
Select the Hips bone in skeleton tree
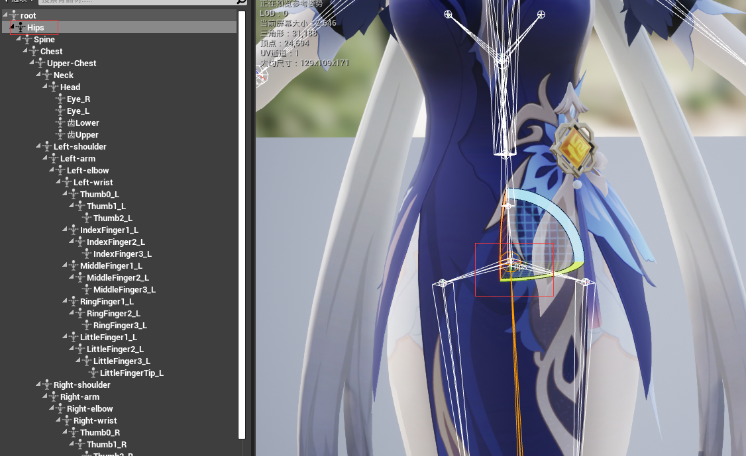point(119,28)
